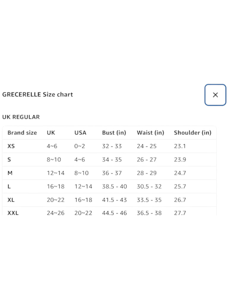The width and height of the screenshot is (228, 304).
Task: Select the 33.5 - 35 waist cell
Action: tap(149, 200)
